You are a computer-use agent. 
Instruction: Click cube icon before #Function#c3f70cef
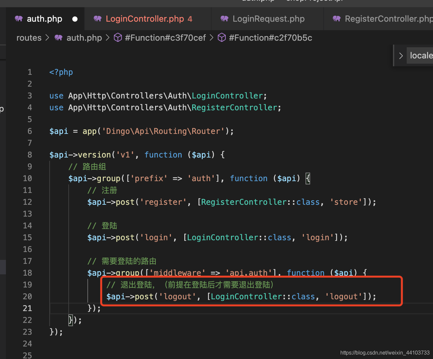118,38
